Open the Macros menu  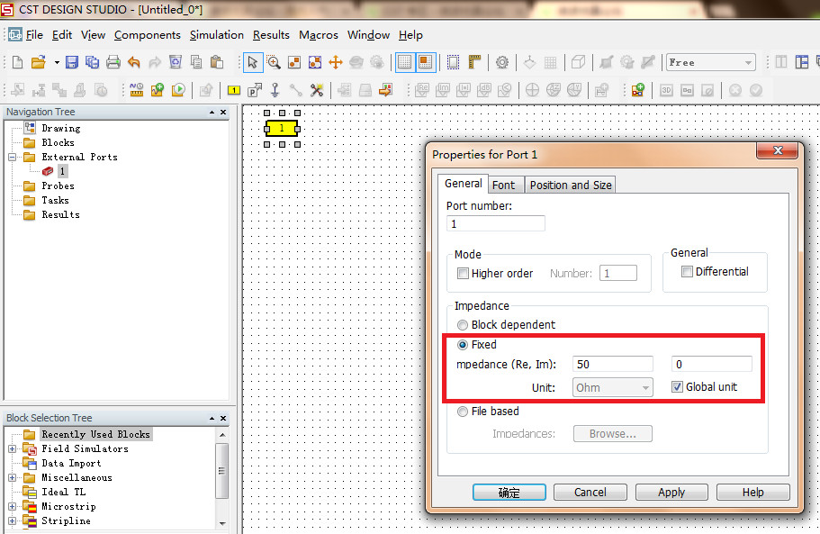(319, 35)
